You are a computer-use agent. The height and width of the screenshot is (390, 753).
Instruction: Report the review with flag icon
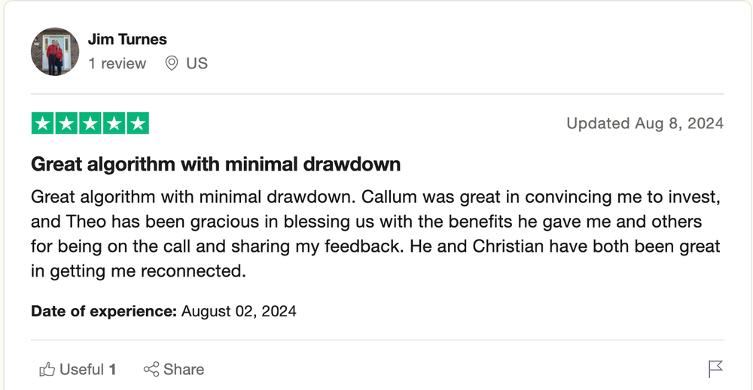pos(715,369)
